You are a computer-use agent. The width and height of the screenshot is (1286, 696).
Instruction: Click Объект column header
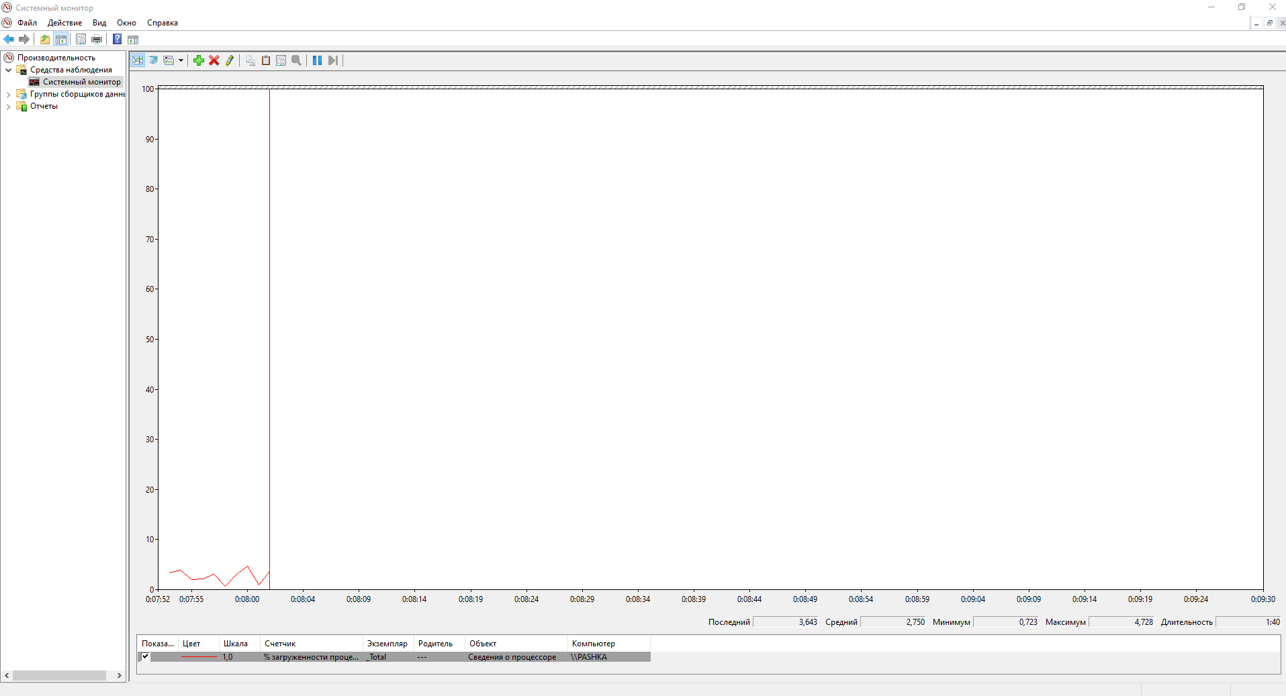(x=516, y=644)
